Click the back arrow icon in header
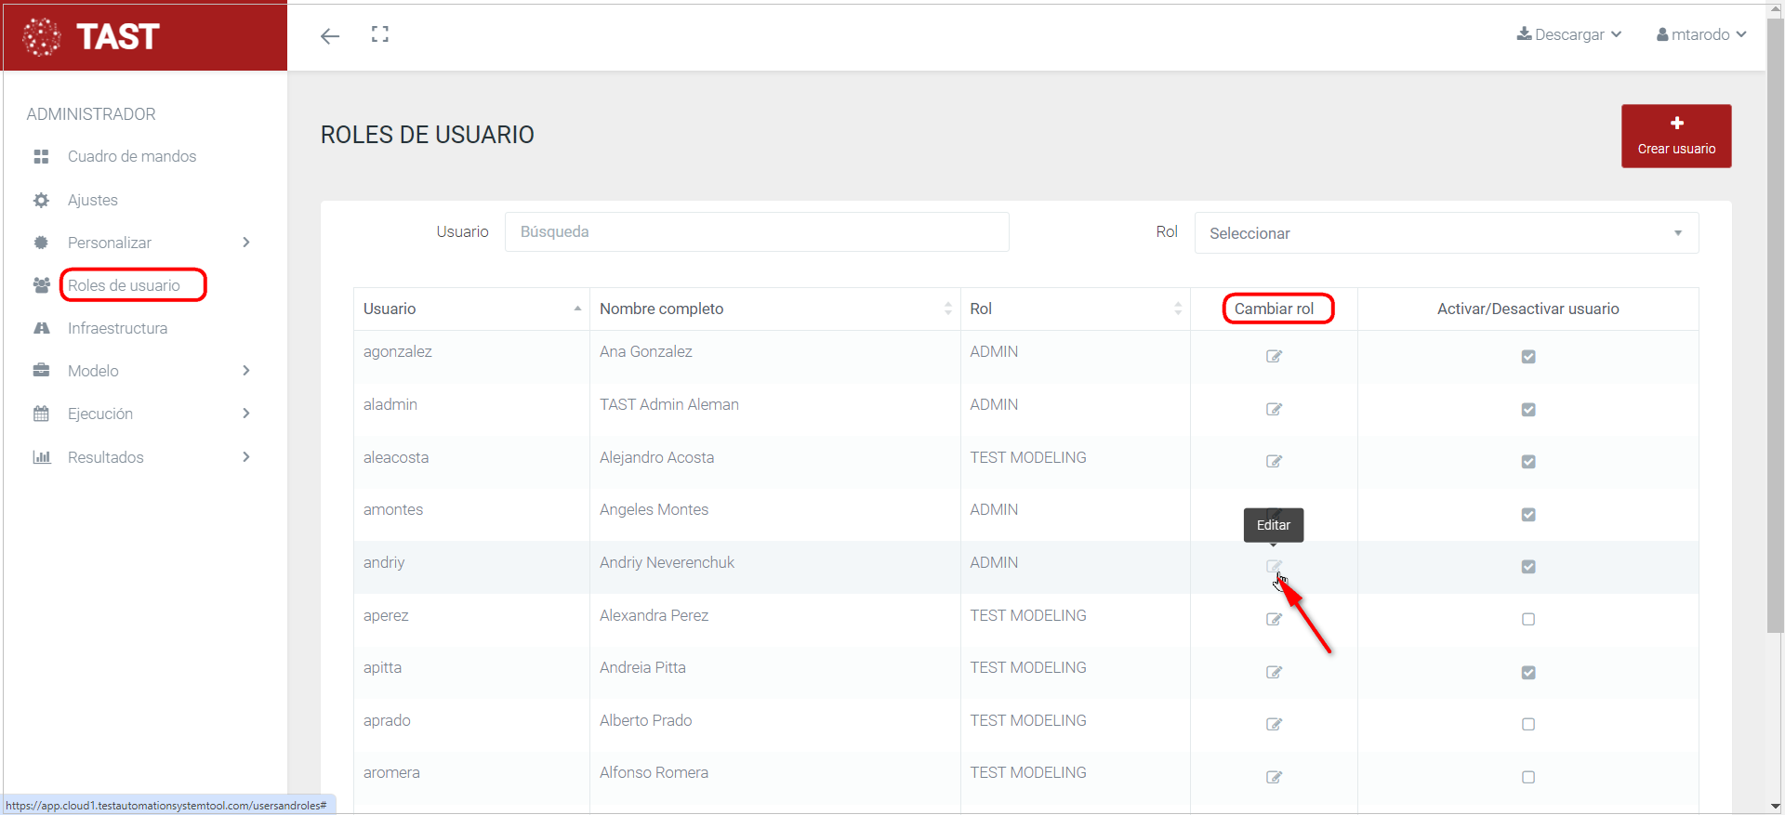1785x815 pixels. (x=330, y=36)
